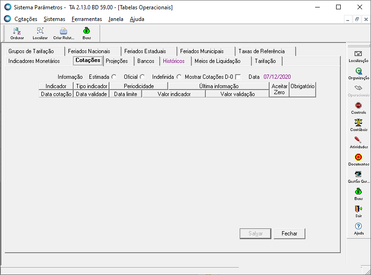Select the Indefinida radio button
This screenshot has height=275, width=371.
point(179,77)
